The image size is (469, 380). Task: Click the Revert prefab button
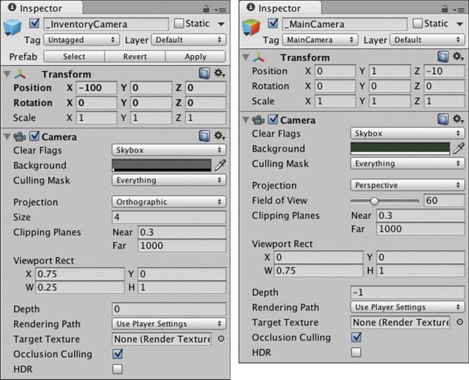[135, 56]
